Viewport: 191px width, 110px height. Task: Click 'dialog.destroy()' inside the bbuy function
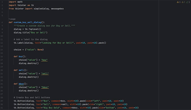pos(29,91)
